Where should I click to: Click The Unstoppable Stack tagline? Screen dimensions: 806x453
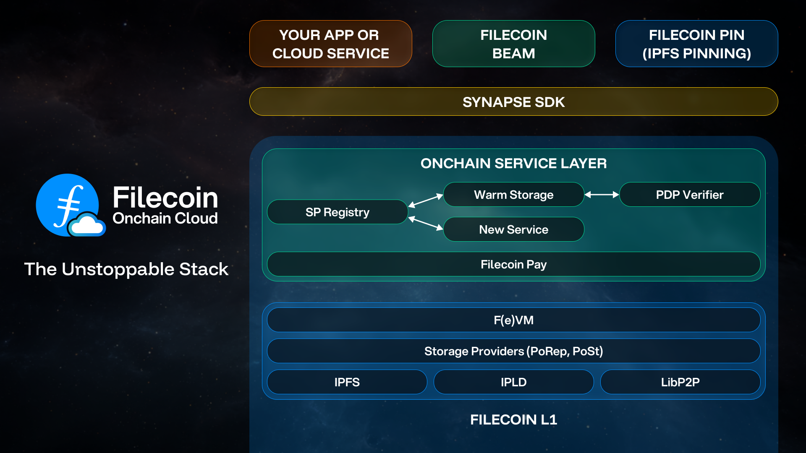(126, 269)
